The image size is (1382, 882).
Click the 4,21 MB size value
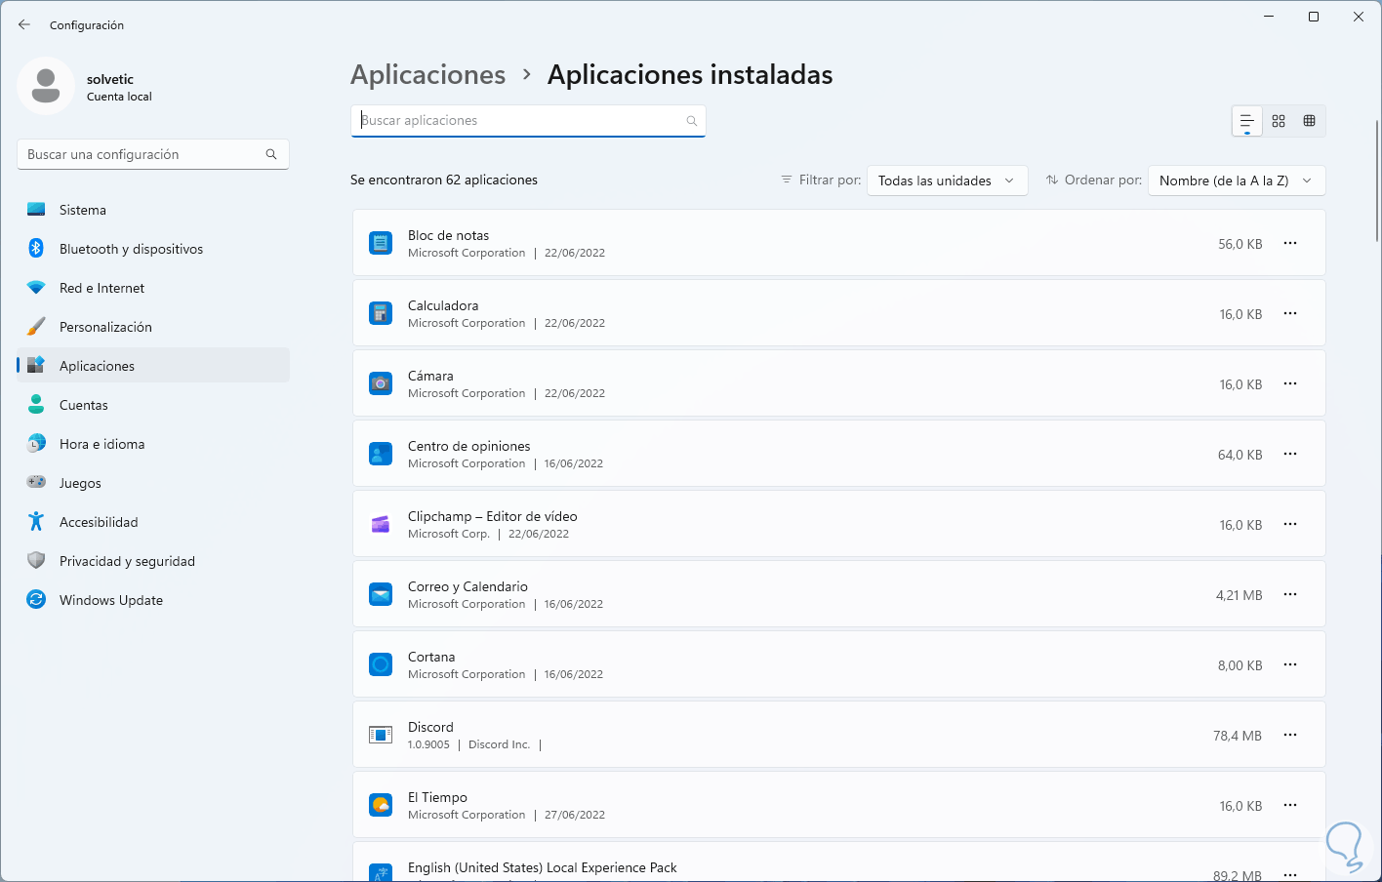1240,595
